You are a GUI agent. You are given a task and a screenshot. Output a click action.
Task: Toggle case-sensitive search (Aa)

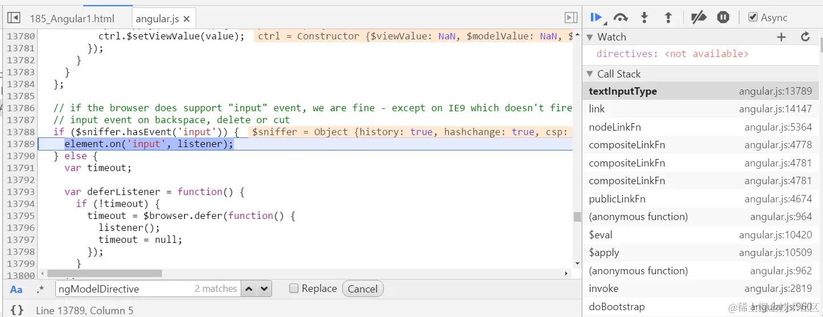pyautogui.click(x=17, y=289)
